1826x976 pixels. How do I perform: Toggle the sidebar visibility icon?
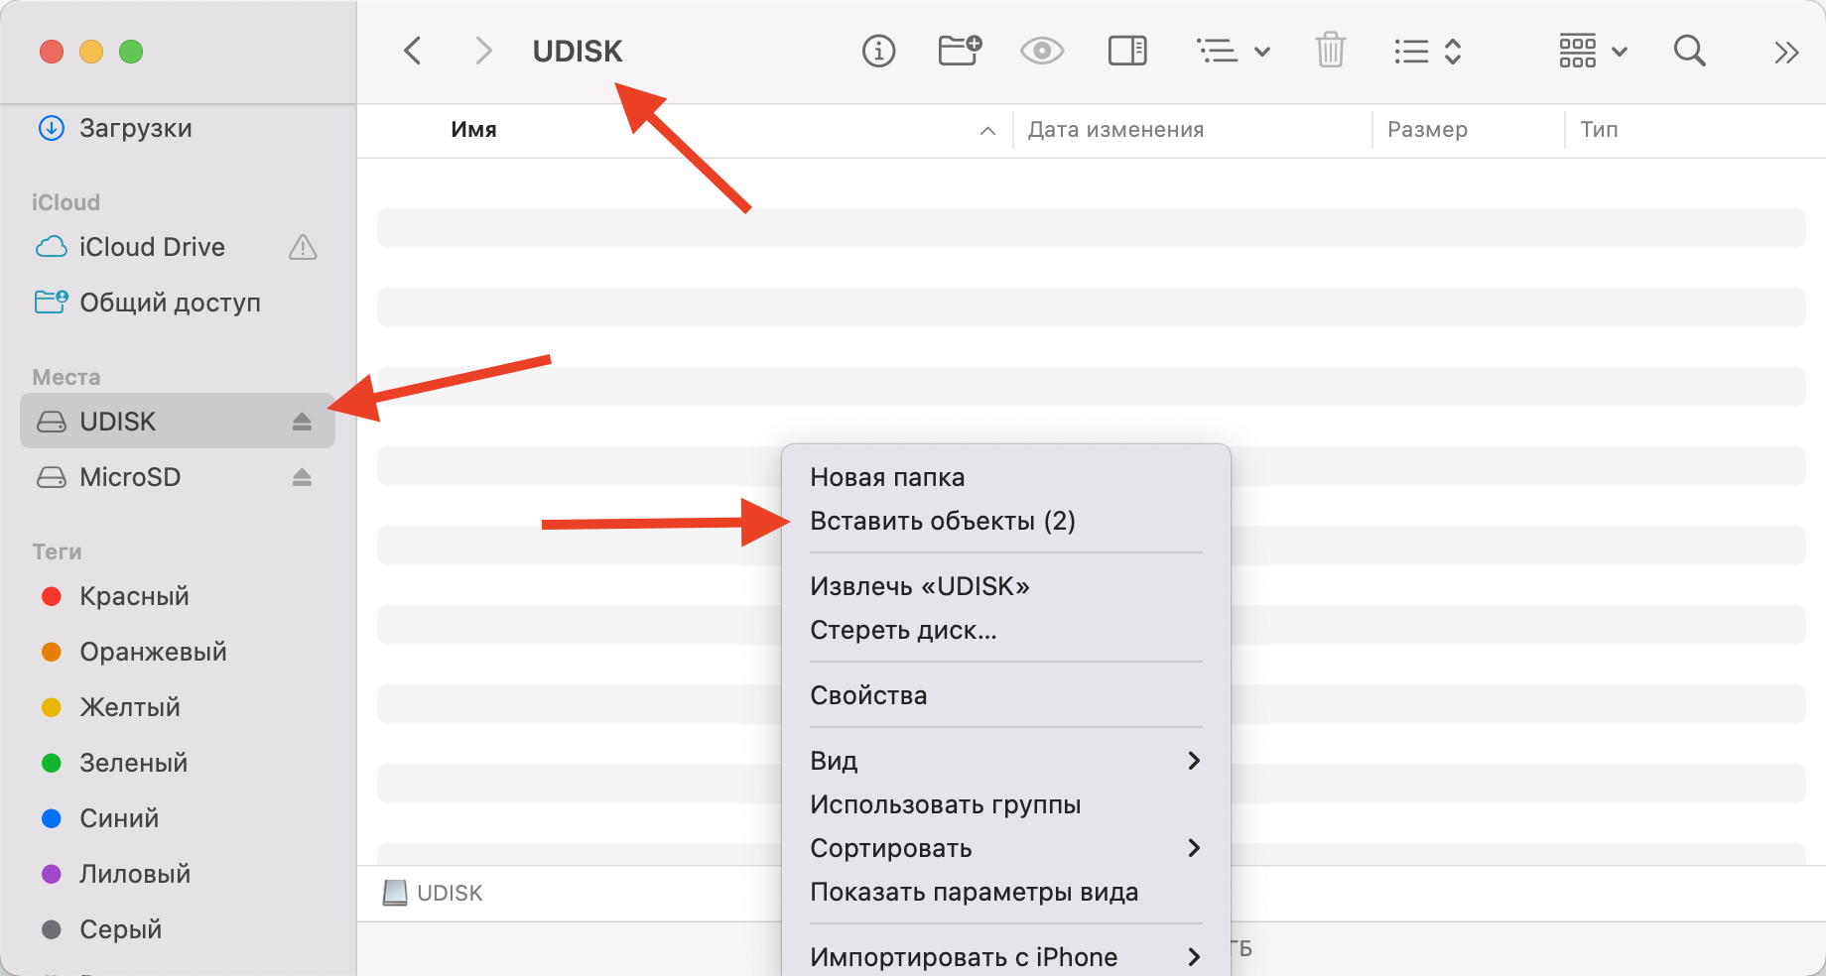pos(1126,51)
